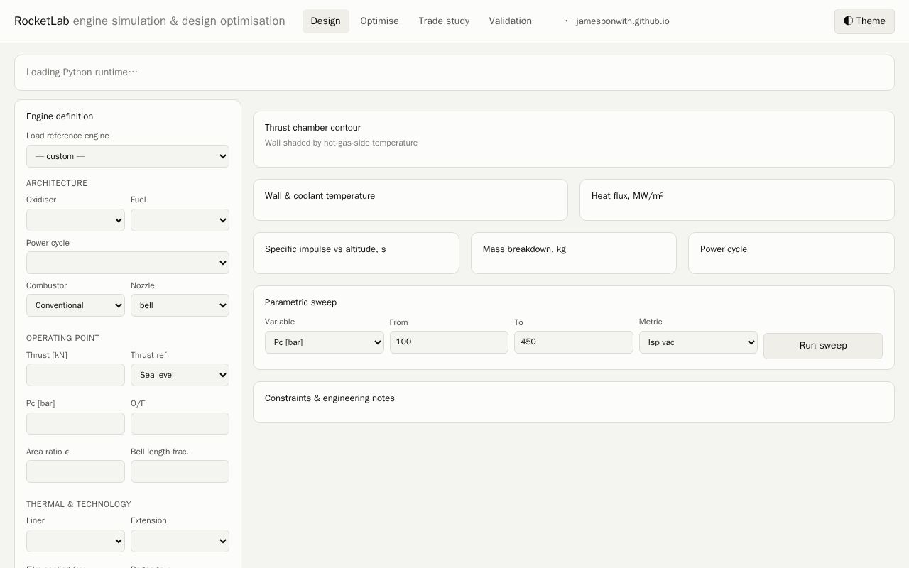Switch to the Trade study tab

click(444, 21)
